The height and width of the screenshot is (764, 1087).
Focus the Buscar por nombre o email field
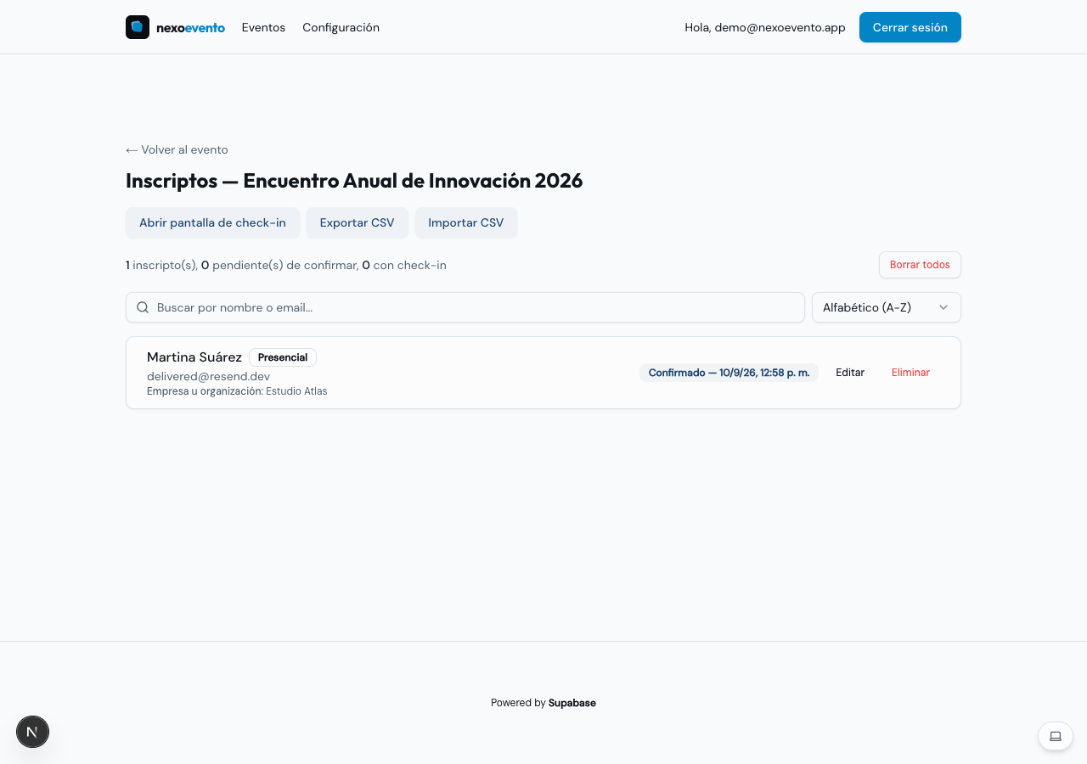click(465, 307)
